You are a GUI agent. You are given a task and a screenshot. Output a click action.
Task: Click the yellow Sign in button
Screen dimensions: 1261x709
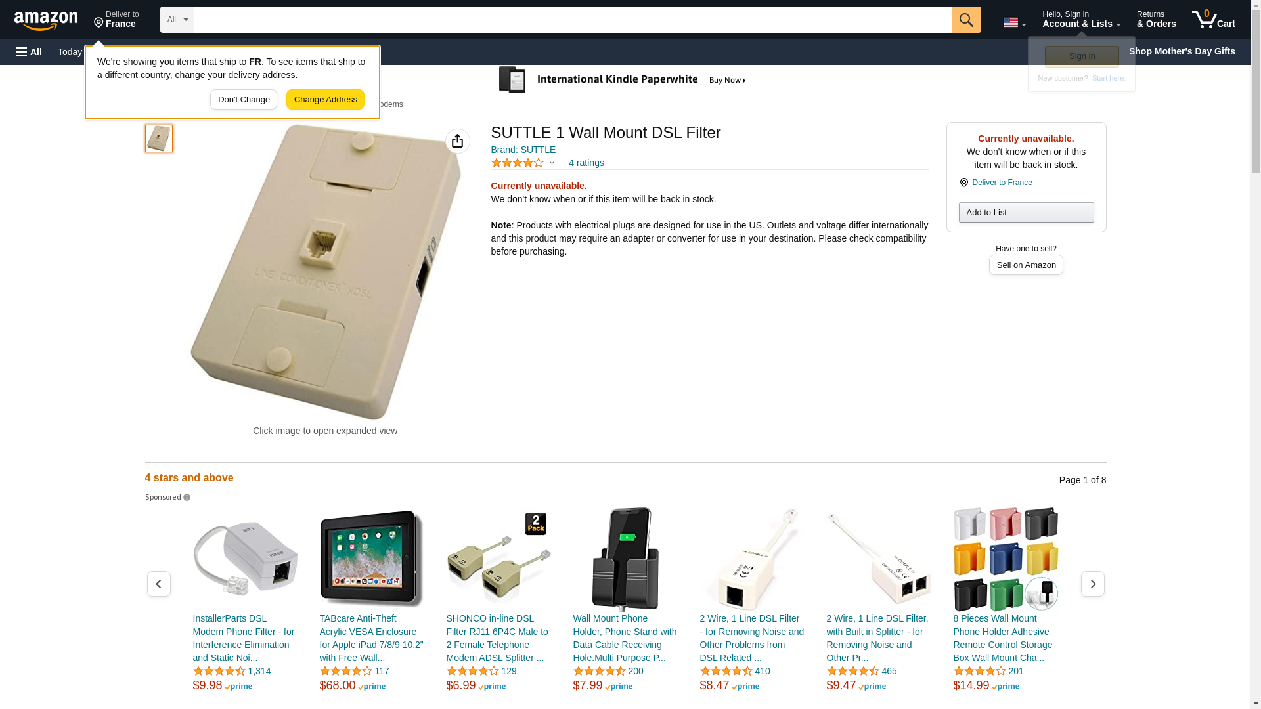pos(1082,56)
